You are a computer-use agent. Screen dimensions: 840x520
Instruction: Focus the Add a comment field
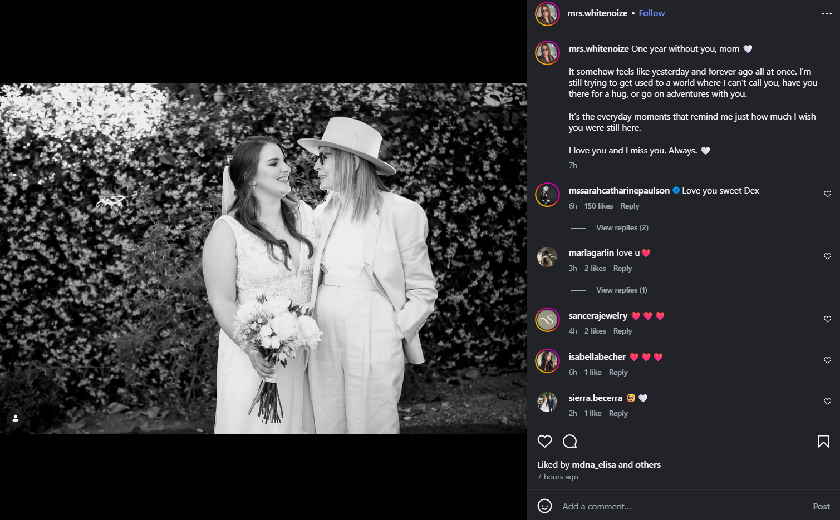tap(683, 506)
